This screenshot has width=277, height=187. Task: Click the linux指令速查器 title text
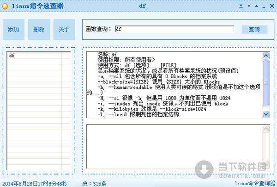[x=38, y=6]
